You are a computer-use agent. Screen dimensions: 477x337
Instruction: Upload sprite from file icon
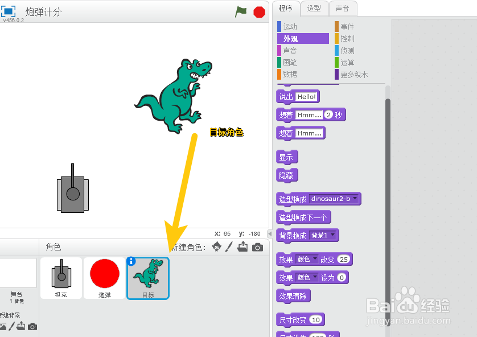point(242,246)
